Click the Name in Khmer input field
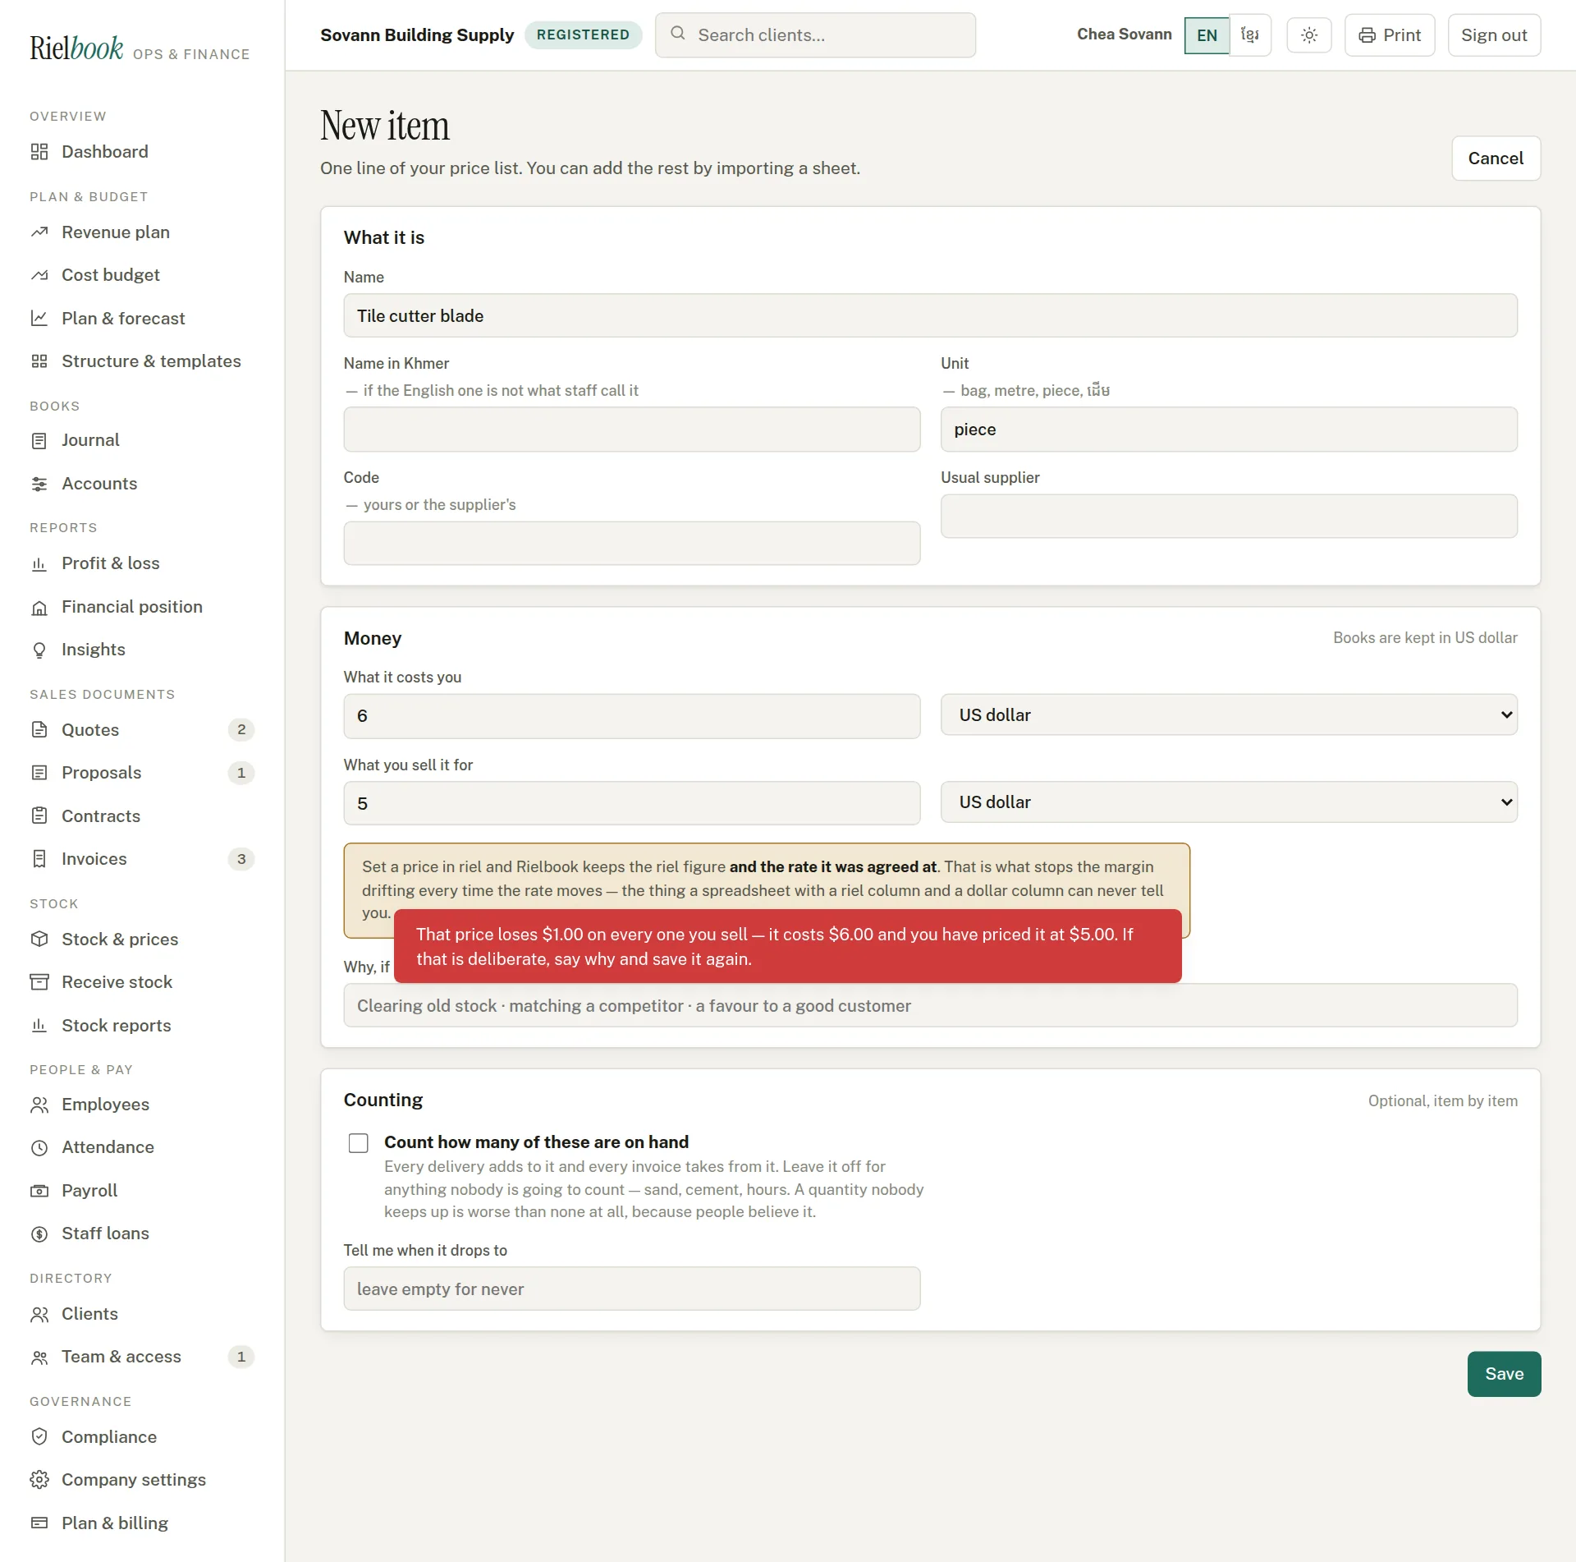 point(632,430)
